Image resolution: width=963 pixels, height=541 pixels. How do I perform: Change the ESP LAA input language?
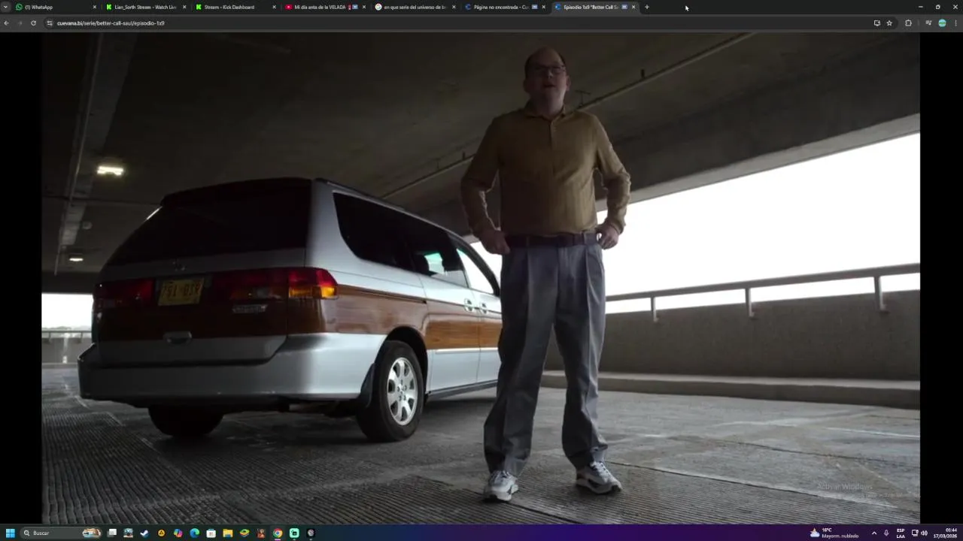901,533
